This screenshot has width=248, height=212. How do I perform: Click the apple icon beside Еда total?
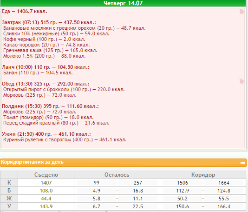tap(241, 12)
